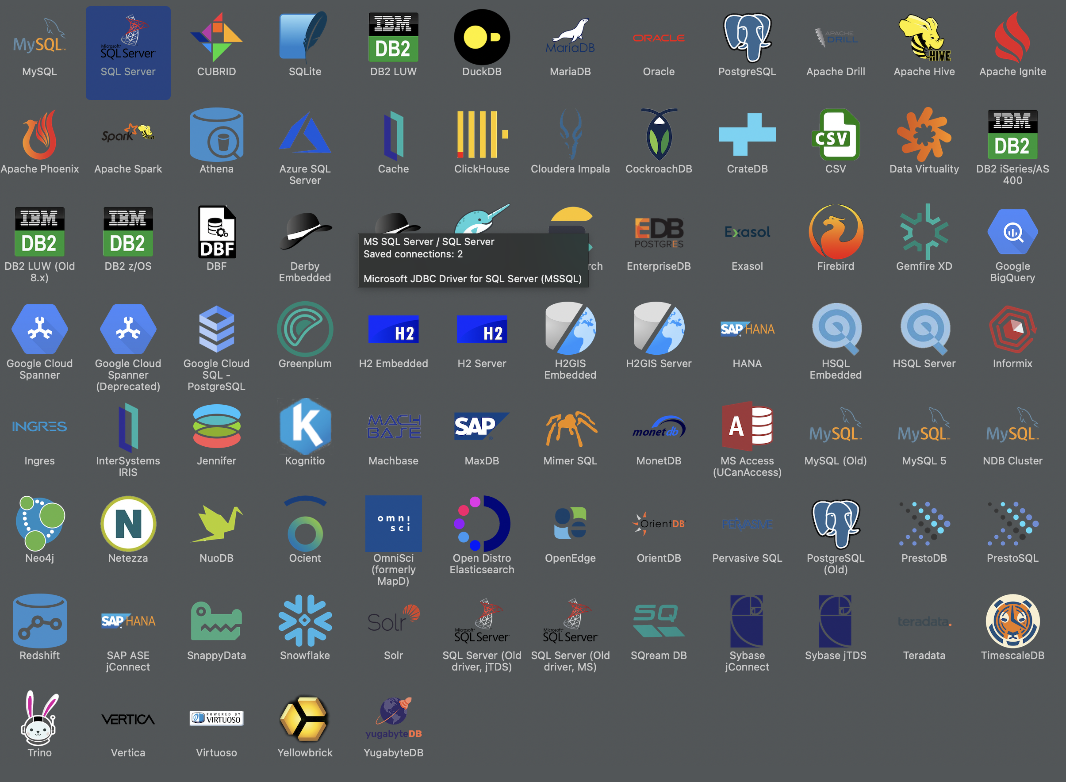
Task: Choose the Yellowbrick driver icon
Action: point(305,717)
